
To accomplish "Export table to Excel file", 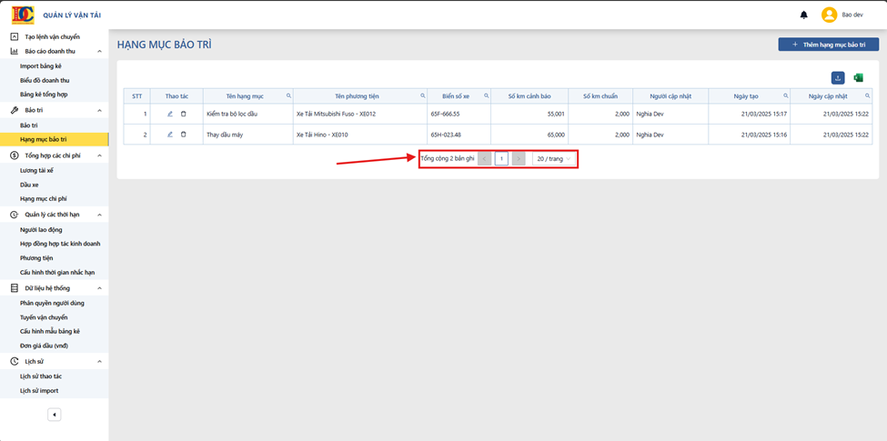I will tap(858, 78).
